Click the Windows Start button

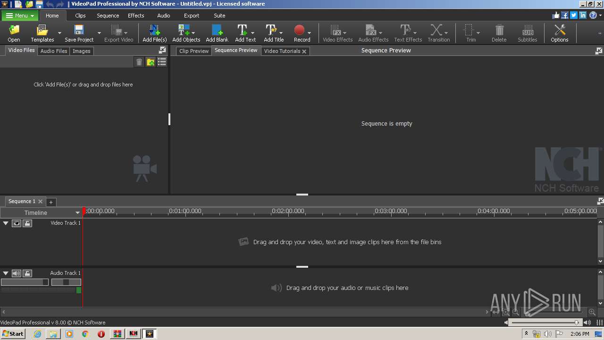pos(13,333)
